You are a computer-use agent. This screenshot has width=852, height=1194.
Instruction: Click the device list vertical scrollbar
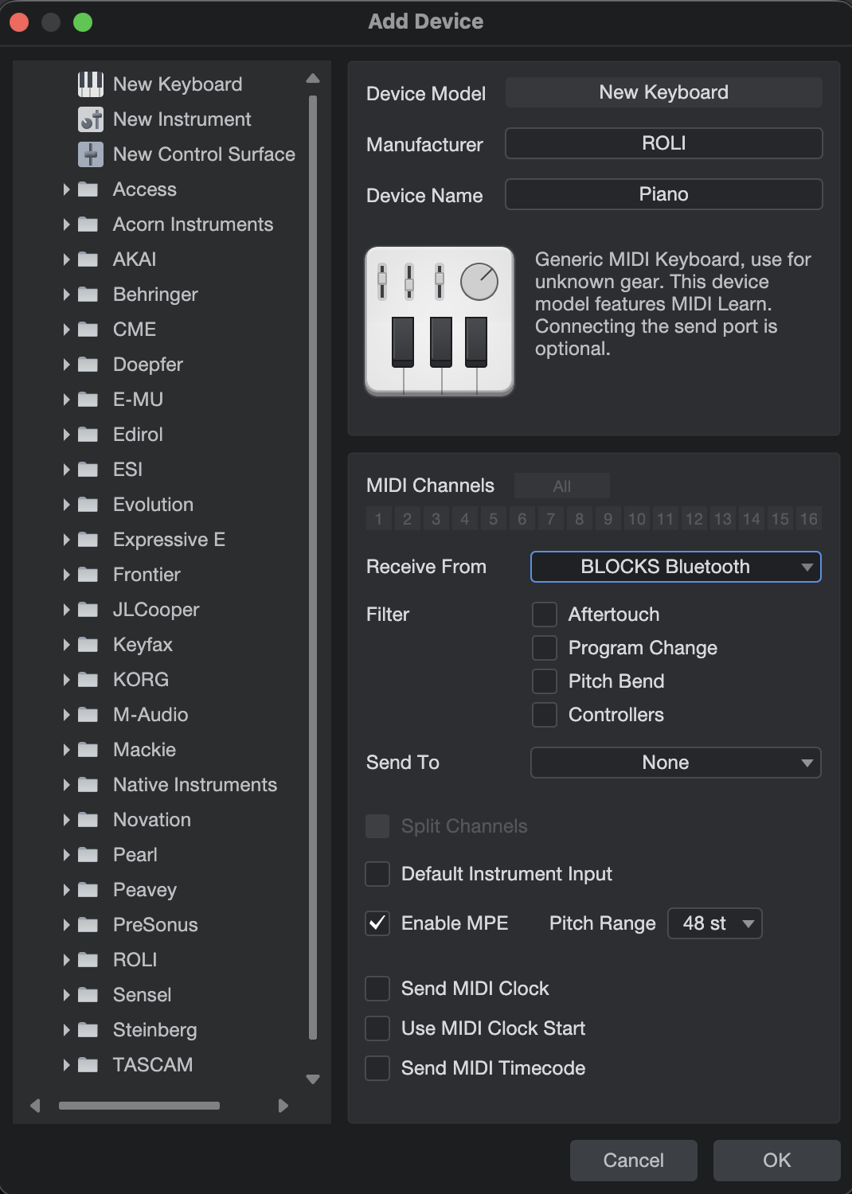pyautogui.click(x=313, y=568)
